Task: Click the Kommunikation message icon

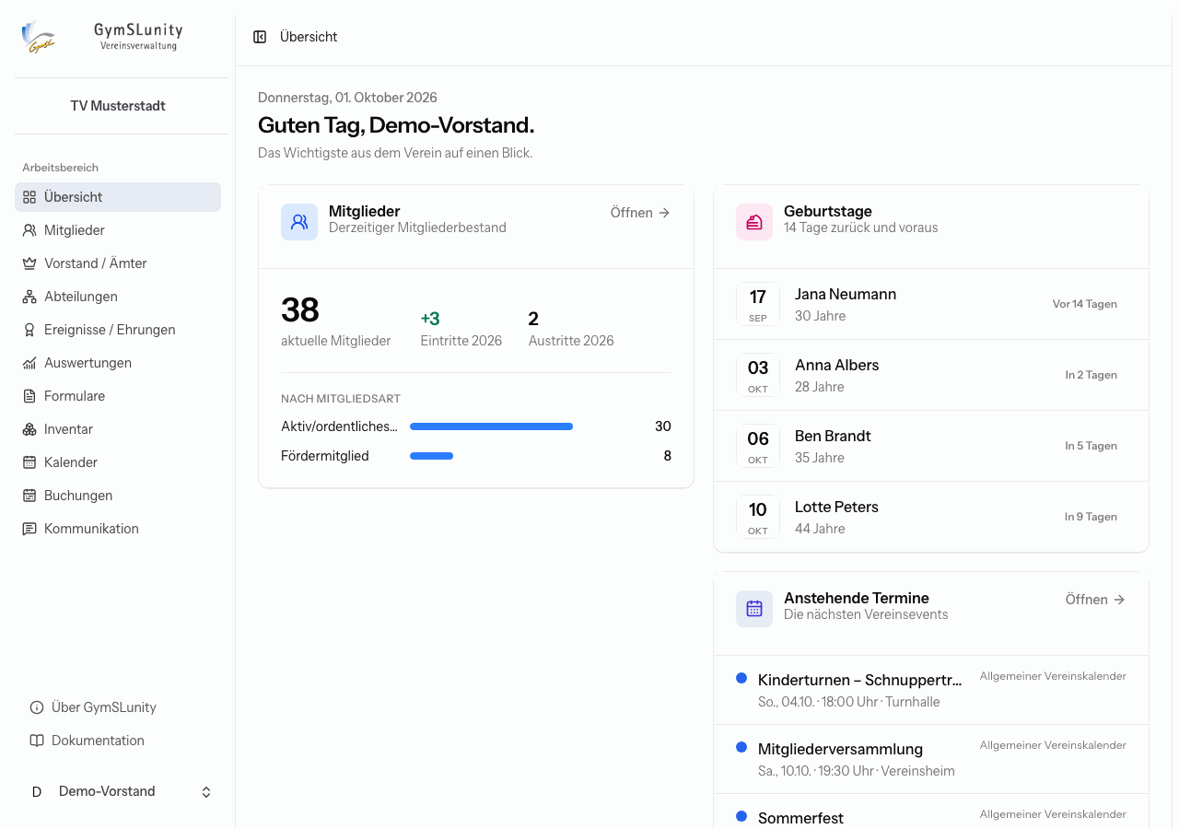Action: (29, 529)
